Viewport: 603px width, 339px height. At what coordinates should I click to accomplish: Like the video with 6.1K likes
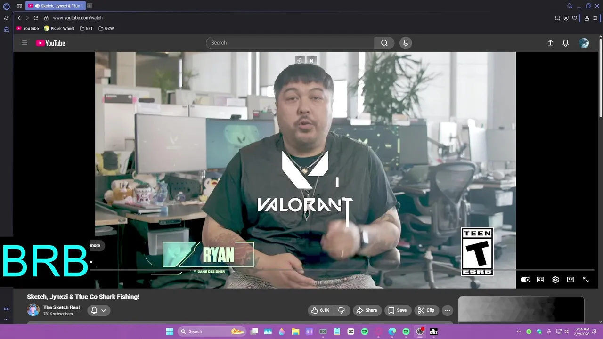(320, 310)
